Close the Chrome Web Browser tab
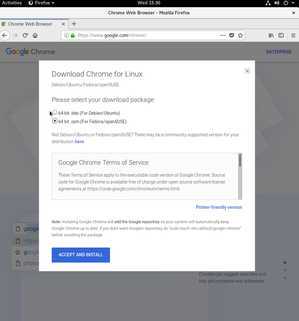This screenshot has height=321, width=299. click(63, 24)
